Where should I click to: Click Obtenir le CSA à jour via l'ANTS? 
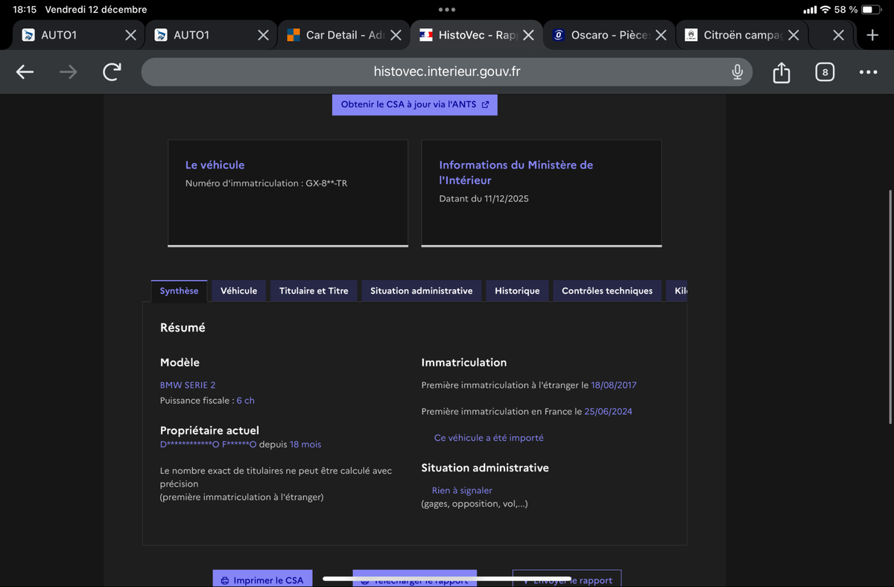coord(414,104)
